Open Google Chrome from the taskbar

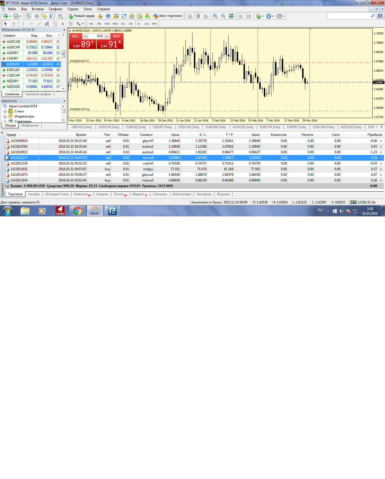78,211
